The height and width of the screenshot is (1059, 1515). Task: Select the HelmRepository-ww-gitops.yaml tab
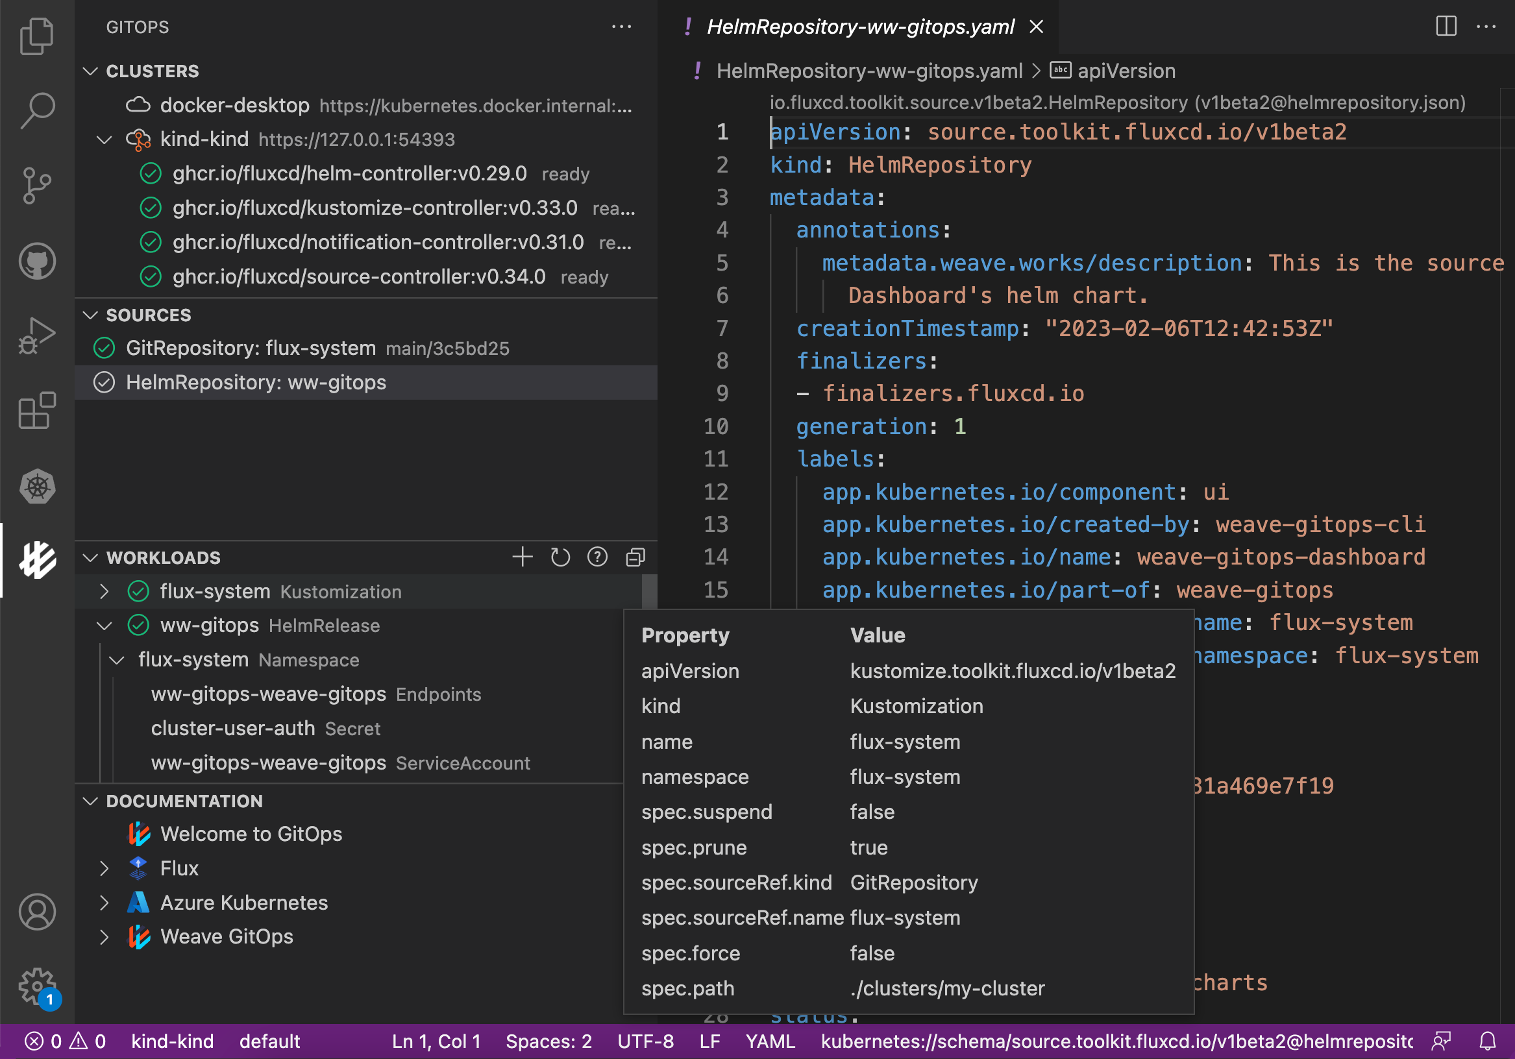[860, 27]
